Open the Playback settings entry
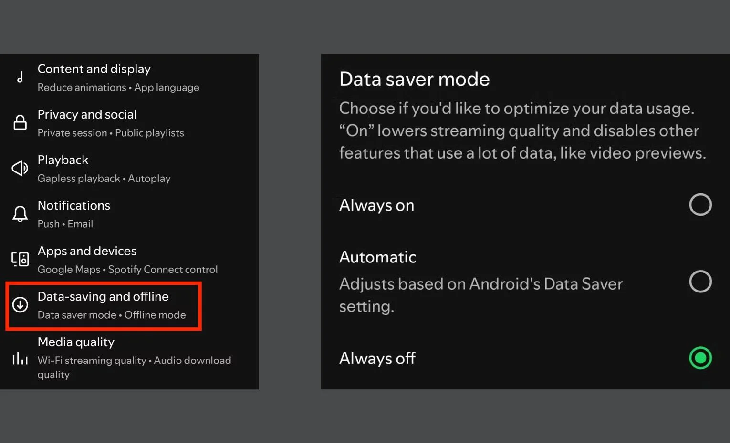This screenshot has width=730, height=443. pyautogui.click(x=129, y=169)
